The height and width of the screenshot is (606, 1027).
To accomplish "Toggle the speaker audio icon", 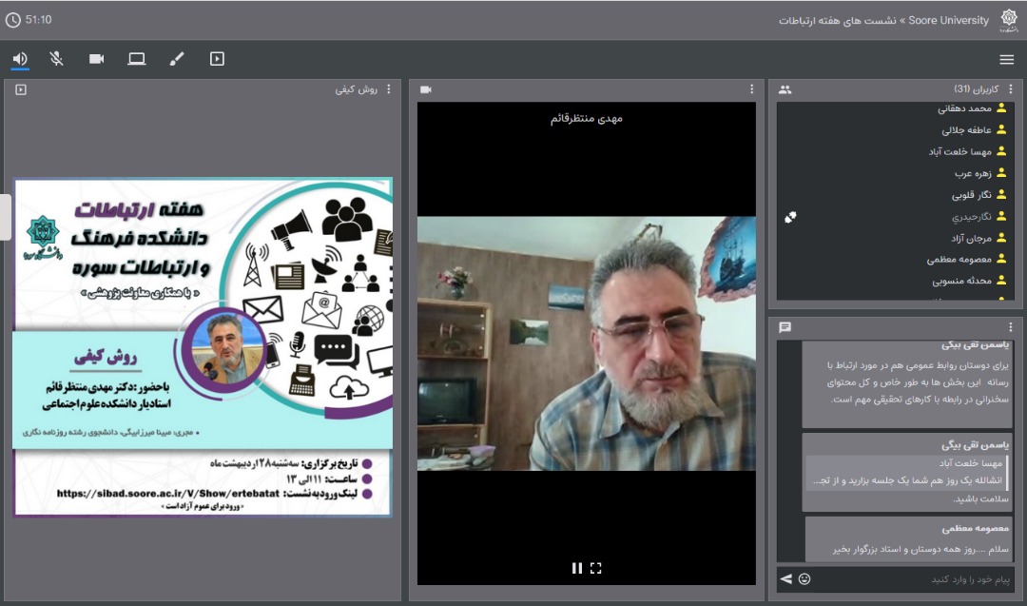I will [20, 59].
